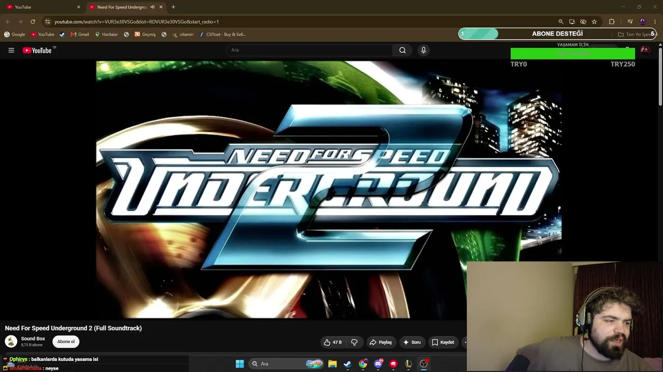The image size is (663, 372).
Task: Open the Haritalar bookmark
Action: pyautogui.click(x=106, y=35)
